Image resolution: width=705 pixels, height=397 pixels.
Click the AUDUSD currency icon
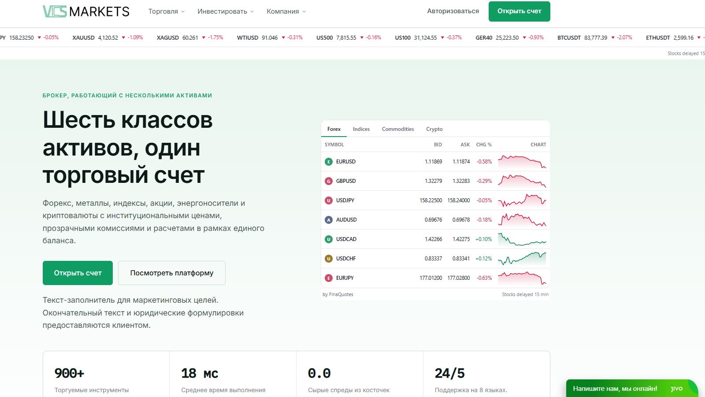point(328,220)
